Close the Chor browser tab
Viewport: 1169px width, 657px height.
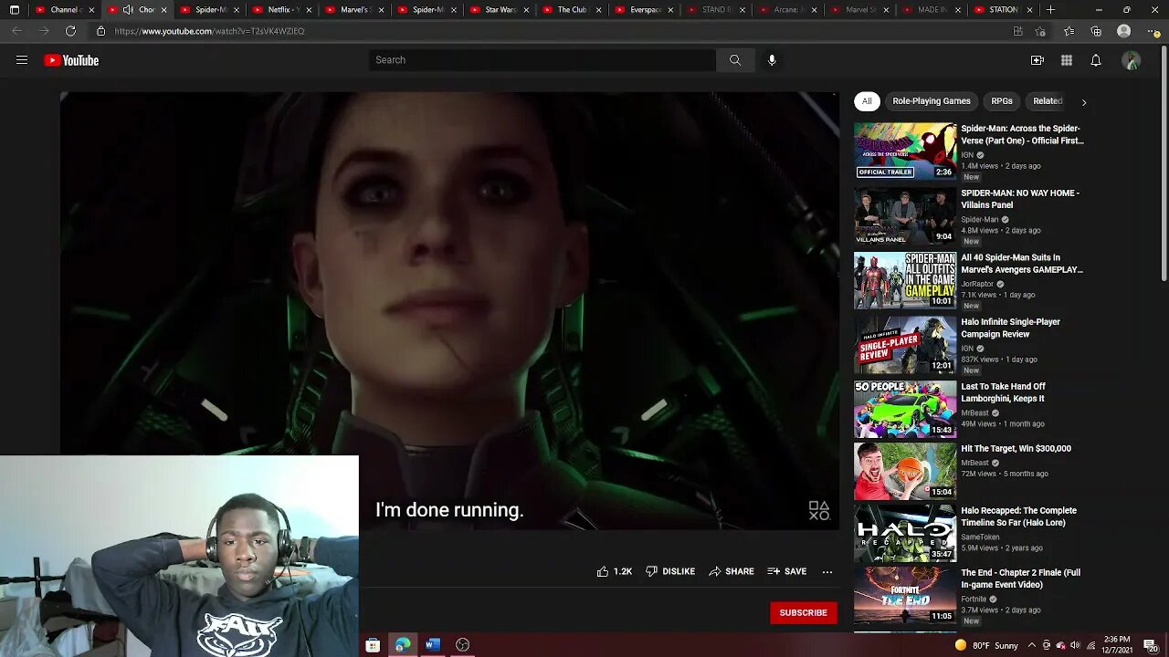[164, 10]
